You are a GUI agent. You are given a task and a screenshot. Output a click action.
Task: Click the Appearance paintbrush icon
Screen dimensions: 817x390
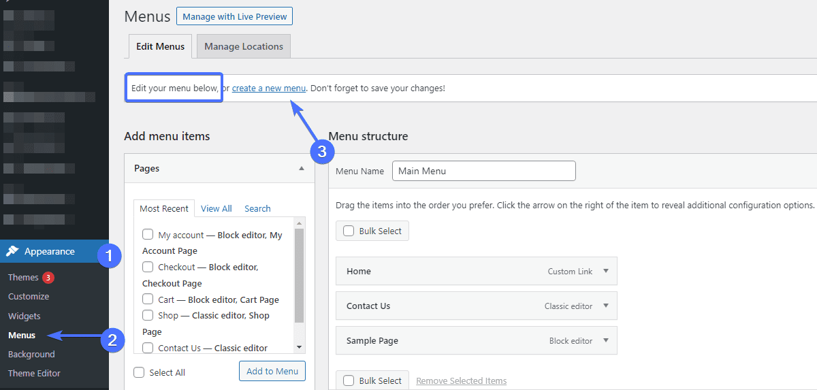click(x=12, y=251)
